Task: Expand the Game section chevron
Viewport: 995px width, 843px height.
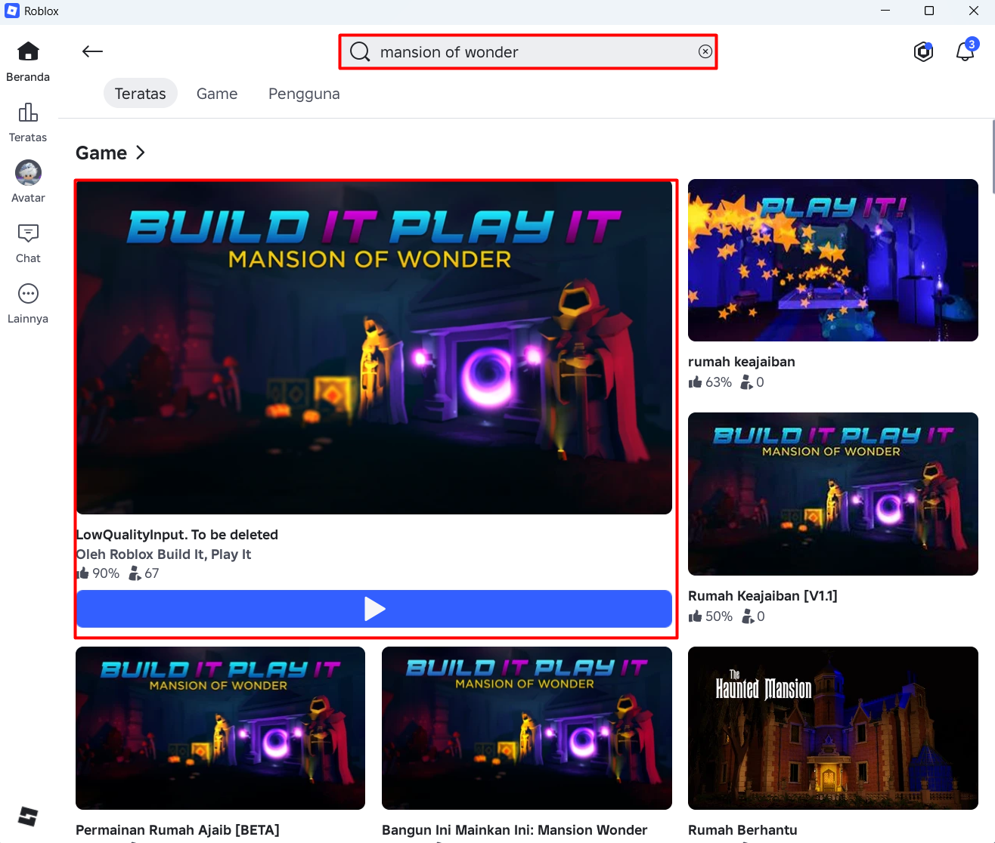Action: (141, 153)
